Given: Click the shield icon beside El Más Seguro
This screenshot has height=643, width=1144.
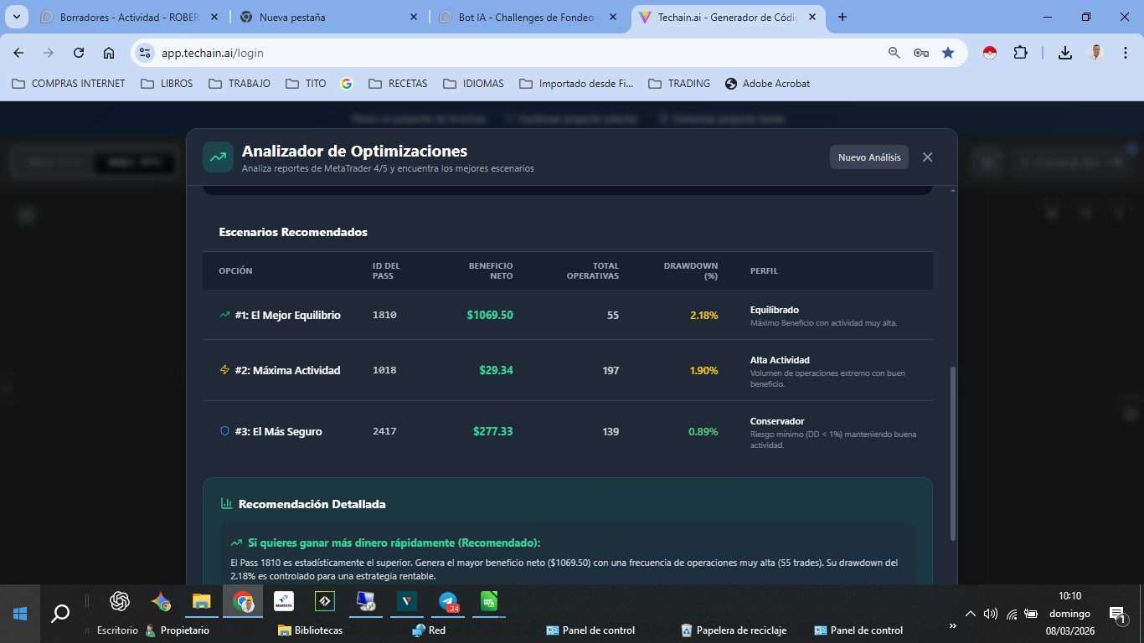Looking at the screenshot, I should pos(224,431).
